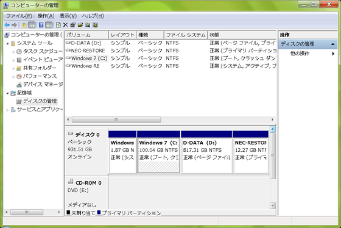This screenshot has width=341, height=228.
Task: Sort by the レイアウト column header
Action: pyautogui.click(x=122, y=35)
